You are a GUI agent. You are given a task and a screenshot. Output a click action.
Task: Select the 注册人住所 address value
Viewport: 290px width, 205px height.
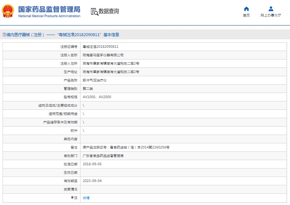111,63
